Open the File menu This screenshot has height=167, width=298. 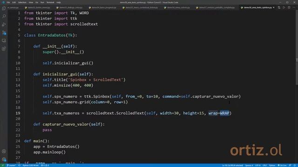(x=8, y=2)
